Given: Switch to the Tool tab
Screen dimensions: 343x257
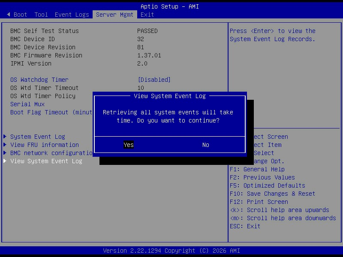Looking at the screenshot, I should click(x=41, y=15).
